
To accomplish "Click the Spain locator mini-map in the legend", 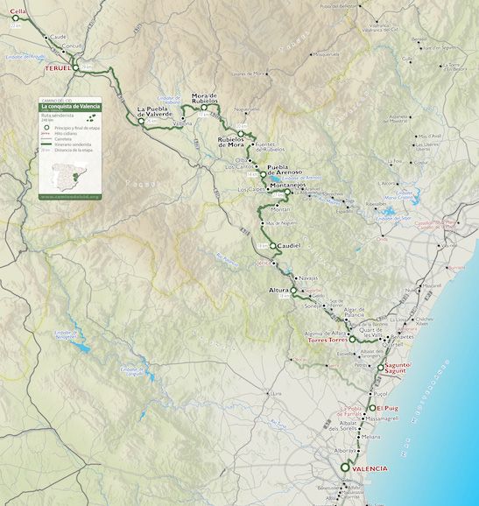I will [70, 177].
